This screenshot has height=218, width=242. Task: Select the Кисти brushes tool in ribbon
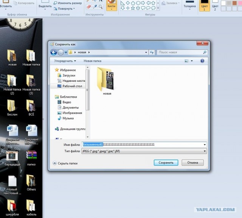[111, 5]
